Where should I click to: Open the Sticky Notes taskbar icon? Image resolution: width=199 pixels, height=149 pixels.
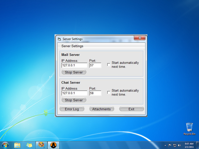pyautogui.click(x=29, y=145)
